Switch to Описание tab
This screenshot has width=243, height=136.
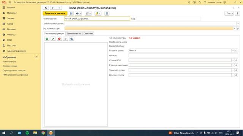click(x=88, y=34)
